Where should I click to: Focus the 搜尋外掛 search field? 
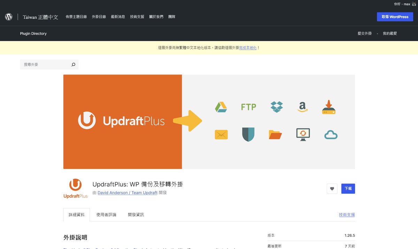click(49, 64)
